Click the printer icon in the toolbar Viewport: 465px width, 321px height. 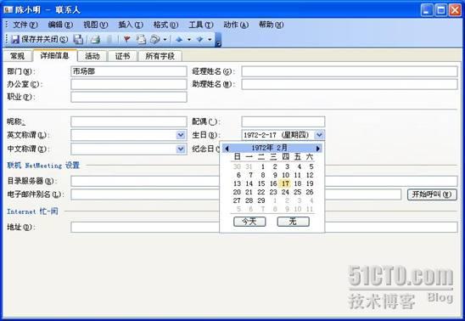[95, 39]
